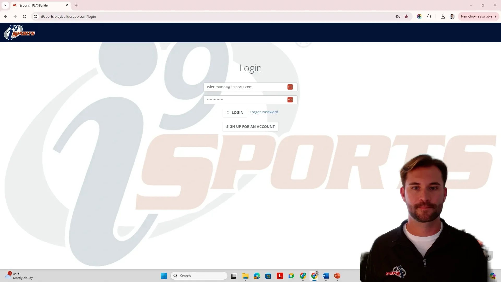Bookmark this page with star icon
The height and width of the screenshot is (282, 501).
(x=406, y=16)
